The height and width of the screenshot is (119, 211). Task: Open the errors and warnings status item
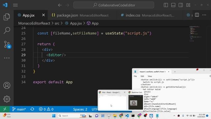pos(46,109)
